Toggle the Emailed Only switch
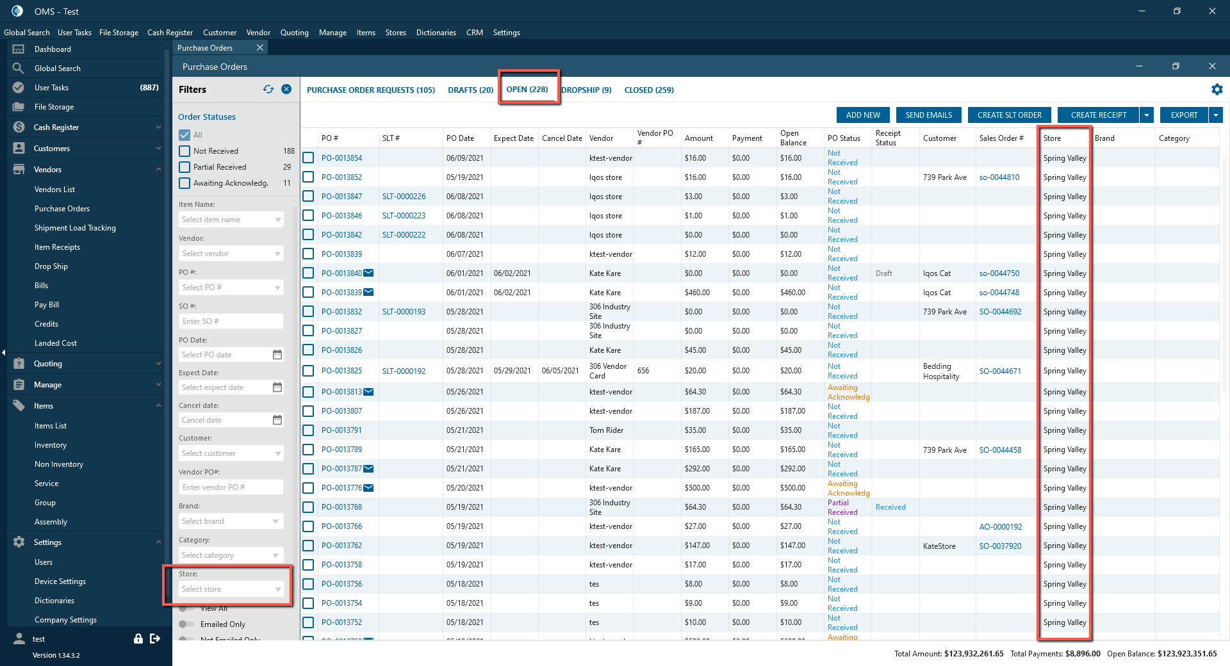 tap(186, 624)
